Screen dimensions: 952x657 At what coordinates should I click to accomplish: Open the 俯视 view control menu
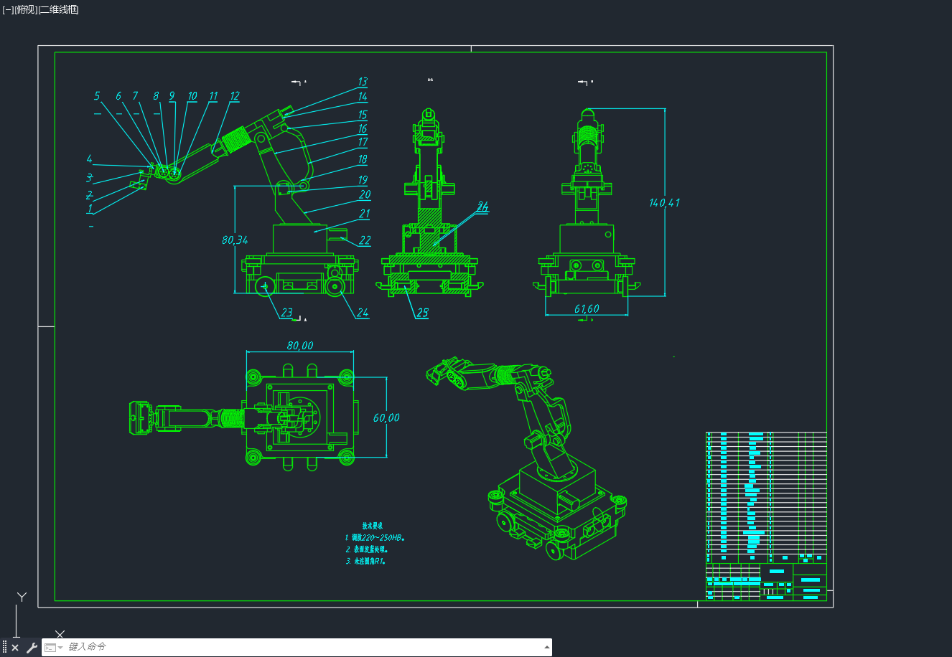pos(26,9)
